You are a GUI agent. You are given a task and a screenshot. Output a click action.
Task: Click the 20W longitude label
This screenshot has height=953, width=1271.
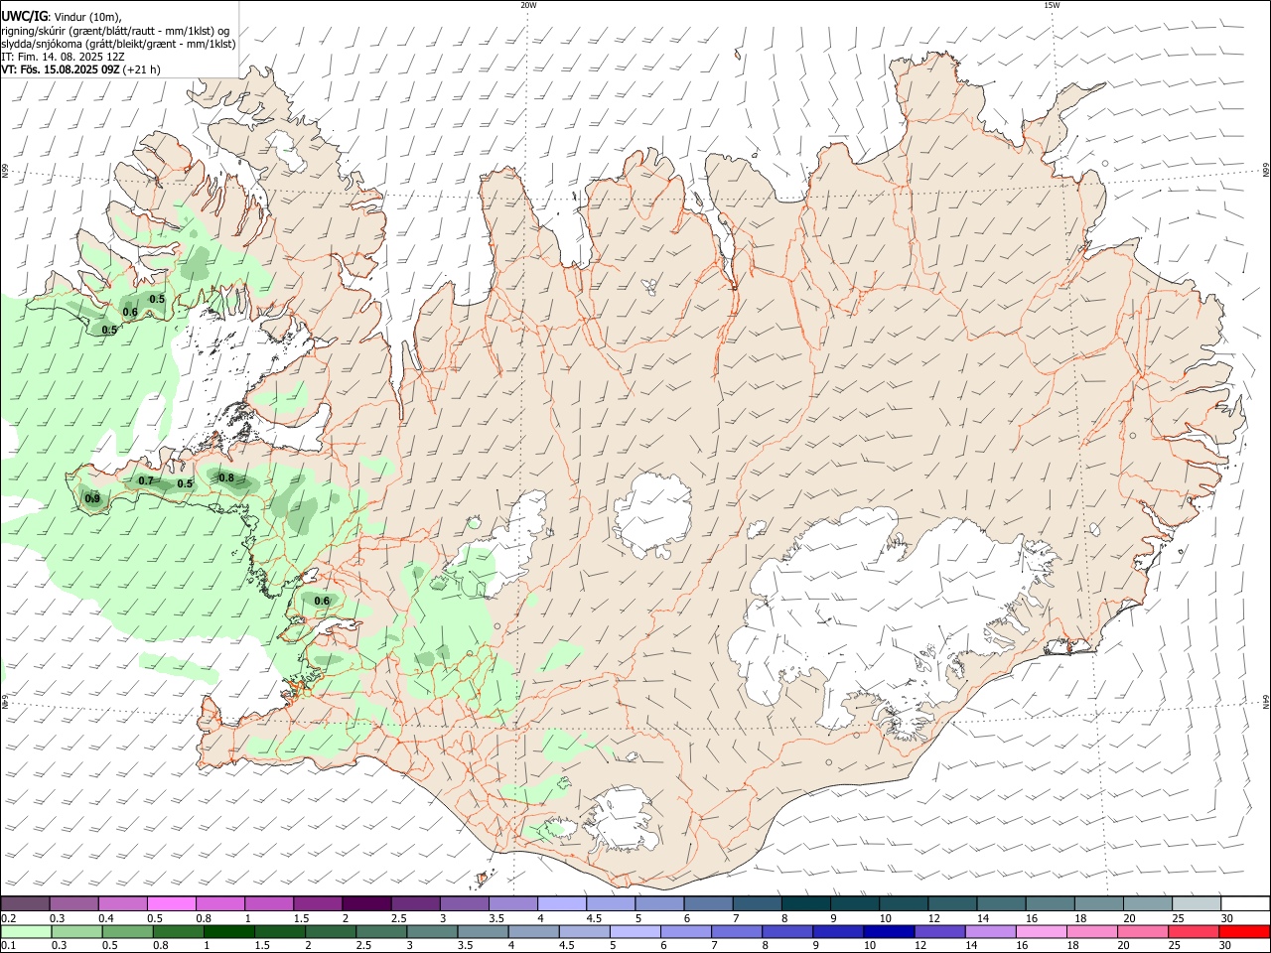(528, 5)
